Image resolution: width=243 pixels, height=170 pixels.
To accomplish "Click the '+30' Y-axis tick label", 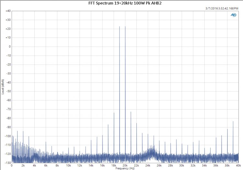I will pyautogui.click(x=8, y=20).
